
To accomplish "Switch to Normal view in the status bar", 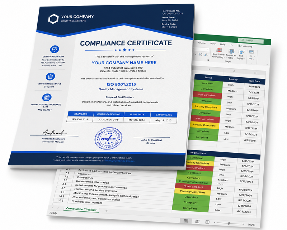I will tap(186, 221).
